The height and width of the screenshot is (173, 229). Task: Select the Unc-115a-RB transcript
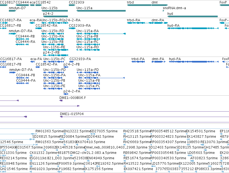[x=88, y=39]
